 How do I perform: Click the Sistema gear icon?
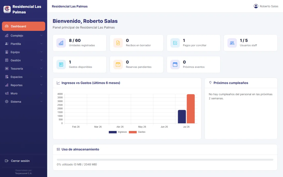(7, 102)
